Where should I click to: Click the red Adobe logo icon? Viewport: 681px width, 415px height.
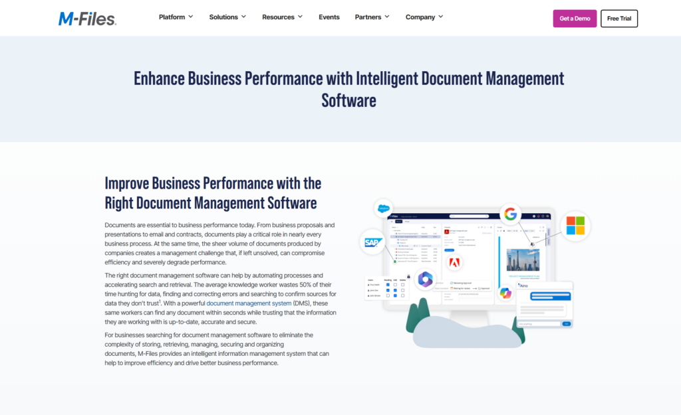[x=455, y=262]
